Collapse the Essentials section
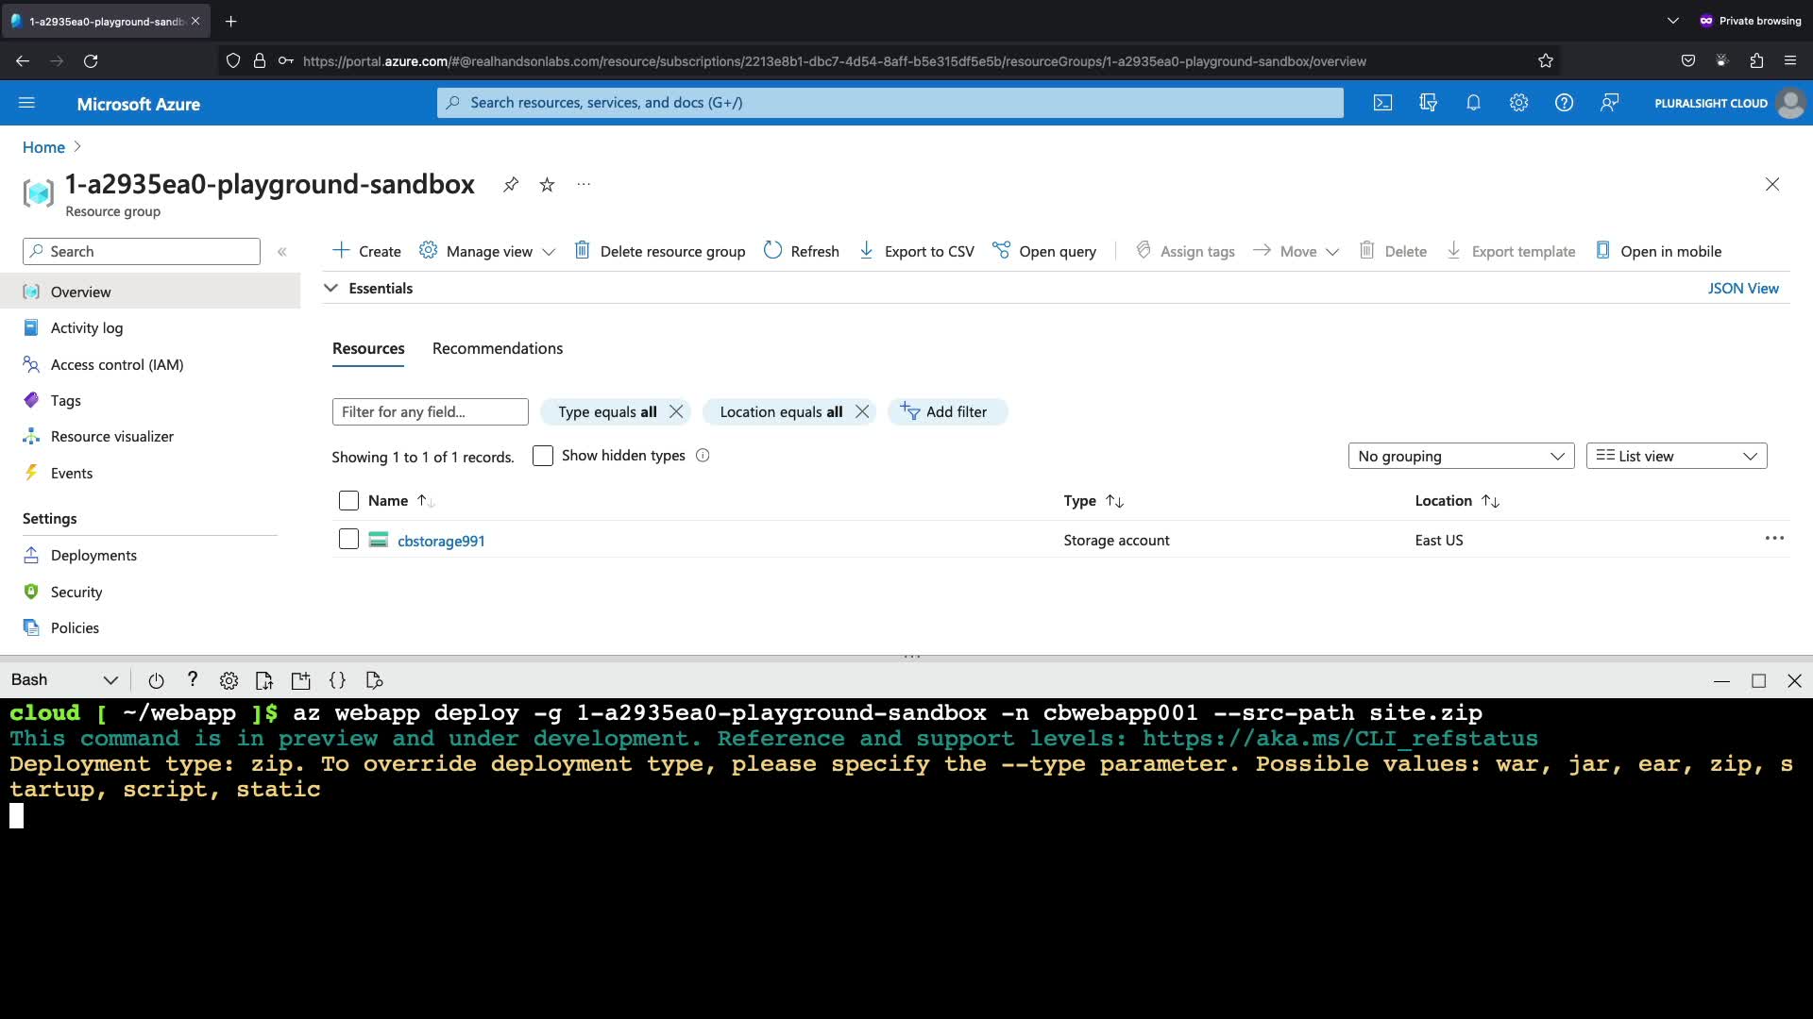The width and height of the screenshot is (1813, 1019). (x=330, y=288)
